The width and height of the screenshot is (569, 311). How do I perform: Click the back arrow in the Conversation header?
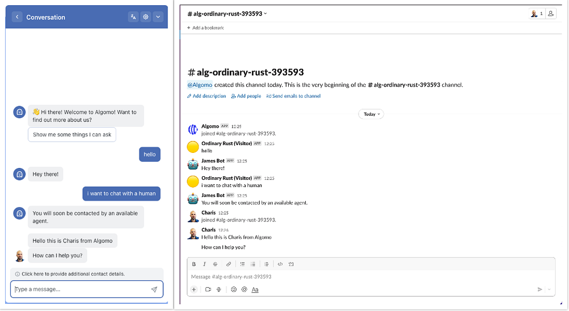point(17,17)
